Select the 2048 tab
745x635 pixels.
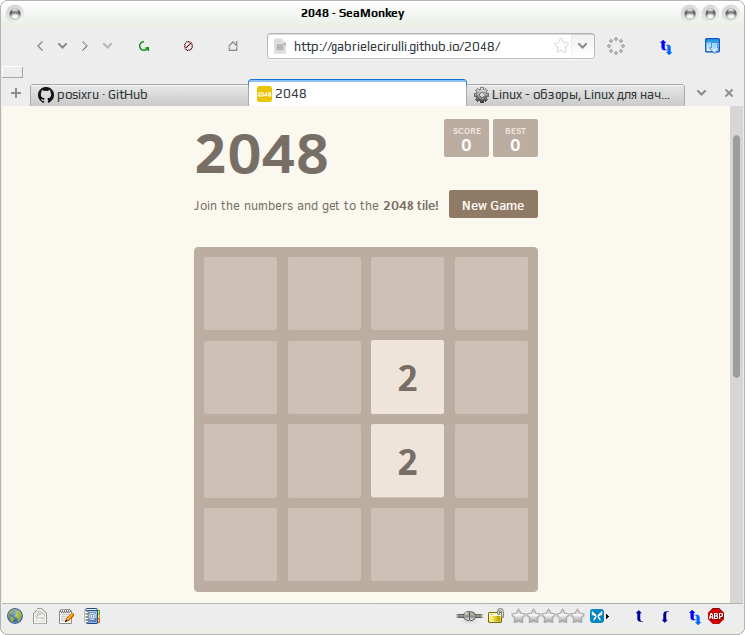[x=357, y=93]
